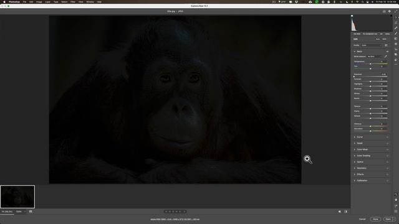Select the Hand tool
The height and width of the screenshot is (224, 399).
point(396,200)
